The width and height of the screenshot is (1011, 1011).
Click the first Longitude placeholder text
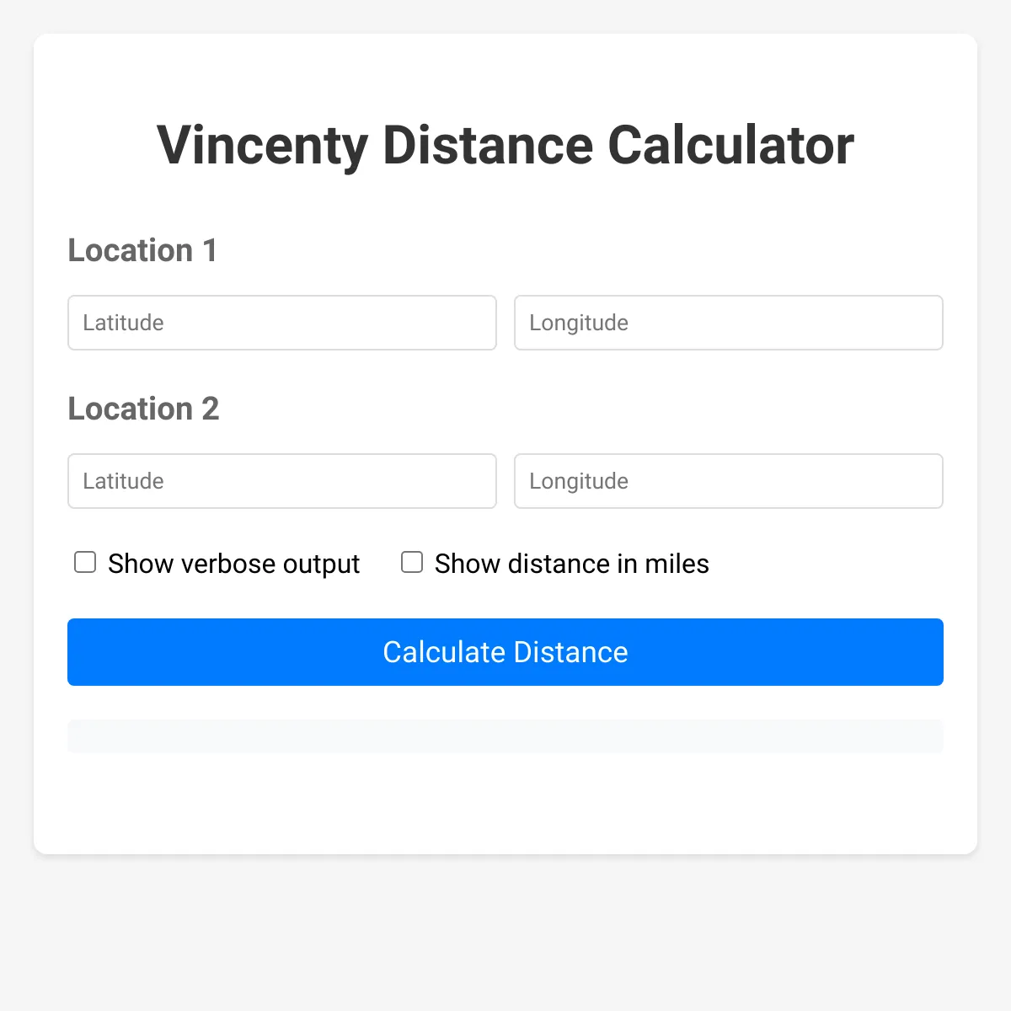click(578, 323)
